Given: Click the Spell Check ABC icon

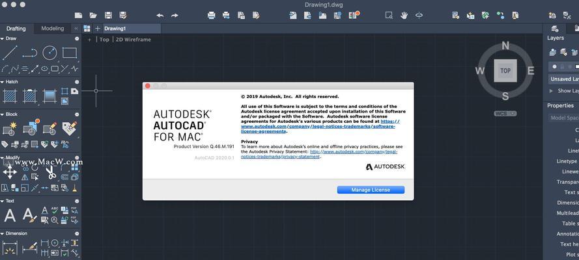Looking at the screenshot, I should (x=55, y=210).
